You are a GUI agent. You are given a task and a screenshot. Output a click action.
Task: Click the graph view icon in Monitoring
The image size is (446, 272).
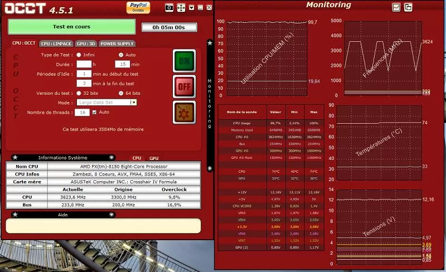pyautogui.click(x=396, y=7)
